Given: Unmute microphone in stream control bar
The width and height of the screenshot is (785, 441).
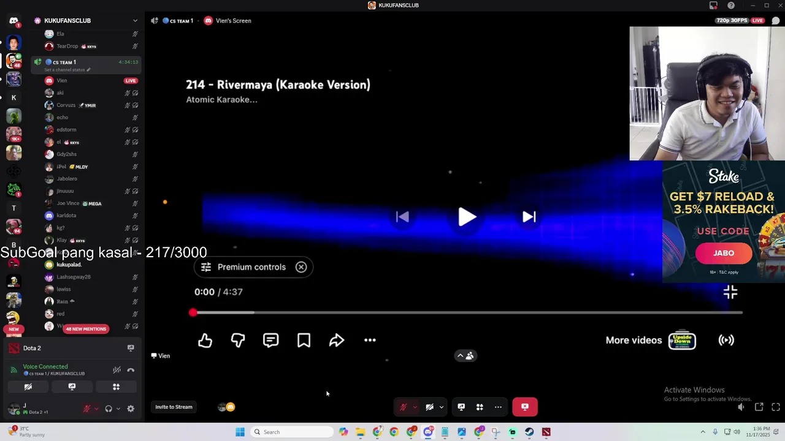Looking at the screenshot, I should pyautogui.click(x=403, y=407).
